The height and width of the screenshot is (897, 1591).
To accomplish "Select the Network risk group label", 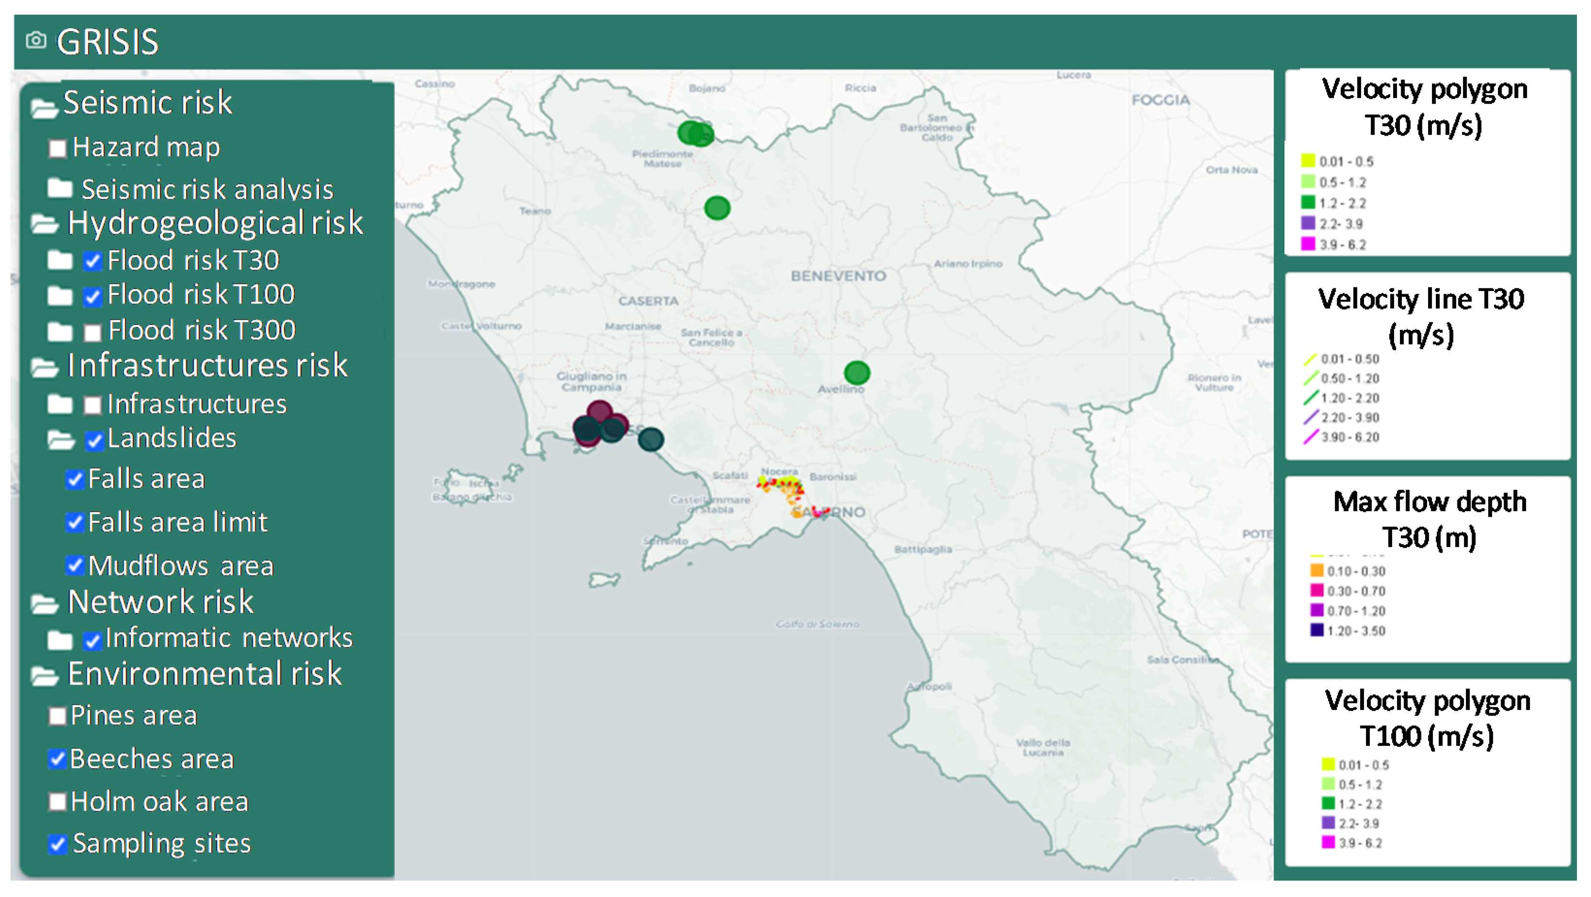I will (x=160, y=602).
